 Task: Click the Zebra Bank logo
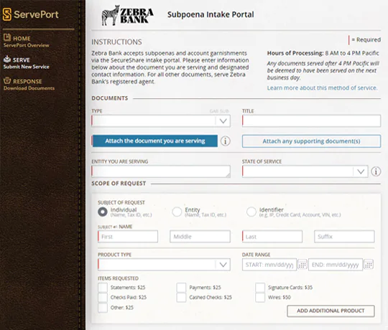[x=127, y=15]
